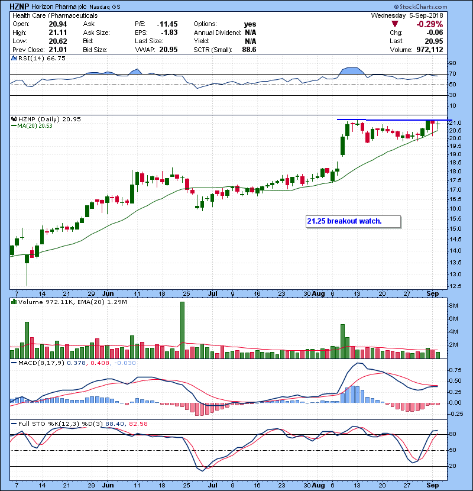Click the date Wednesday 5-Sep-2018
The height and width of the screenshot is (491, 473).
pyautogui.click(x=407, y=15)
